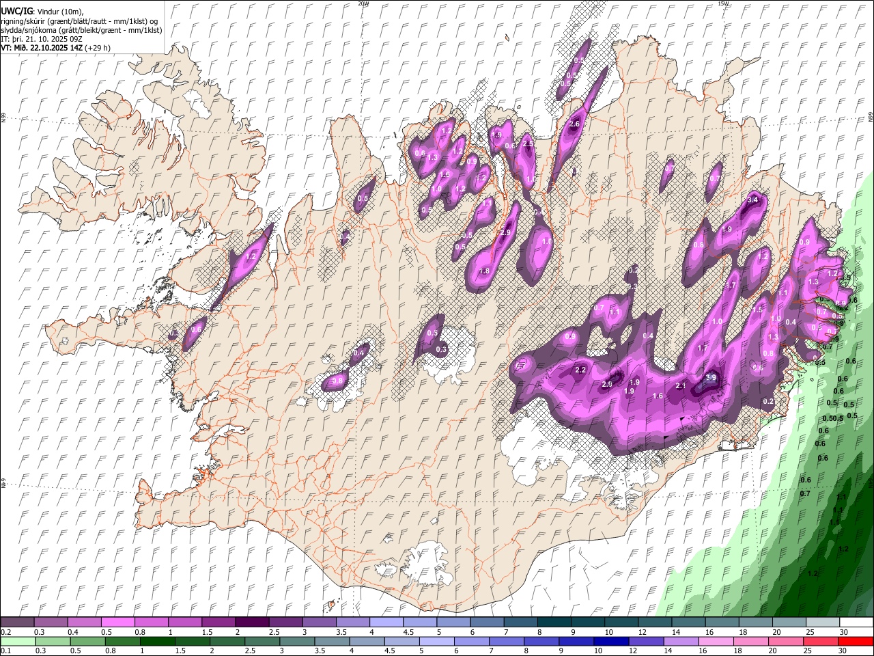This screenshot has height=656, width=874.
Task: Select the valid time 'VT: Mið. 22.10.2025 14Z'
Action: pos(42,48)
